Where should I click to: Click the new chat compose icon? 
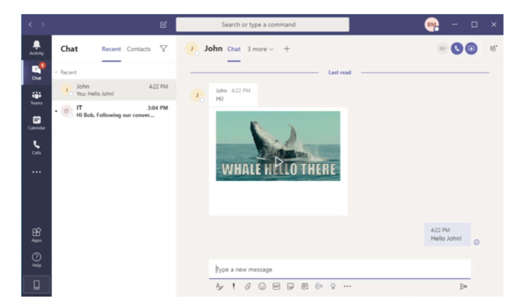click(163, 25)
